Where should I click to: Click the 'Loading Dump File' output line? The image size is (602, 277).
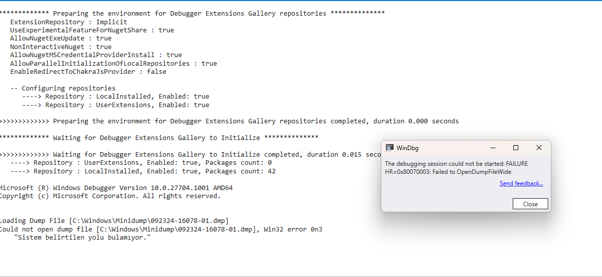click(x=114, y=221)
